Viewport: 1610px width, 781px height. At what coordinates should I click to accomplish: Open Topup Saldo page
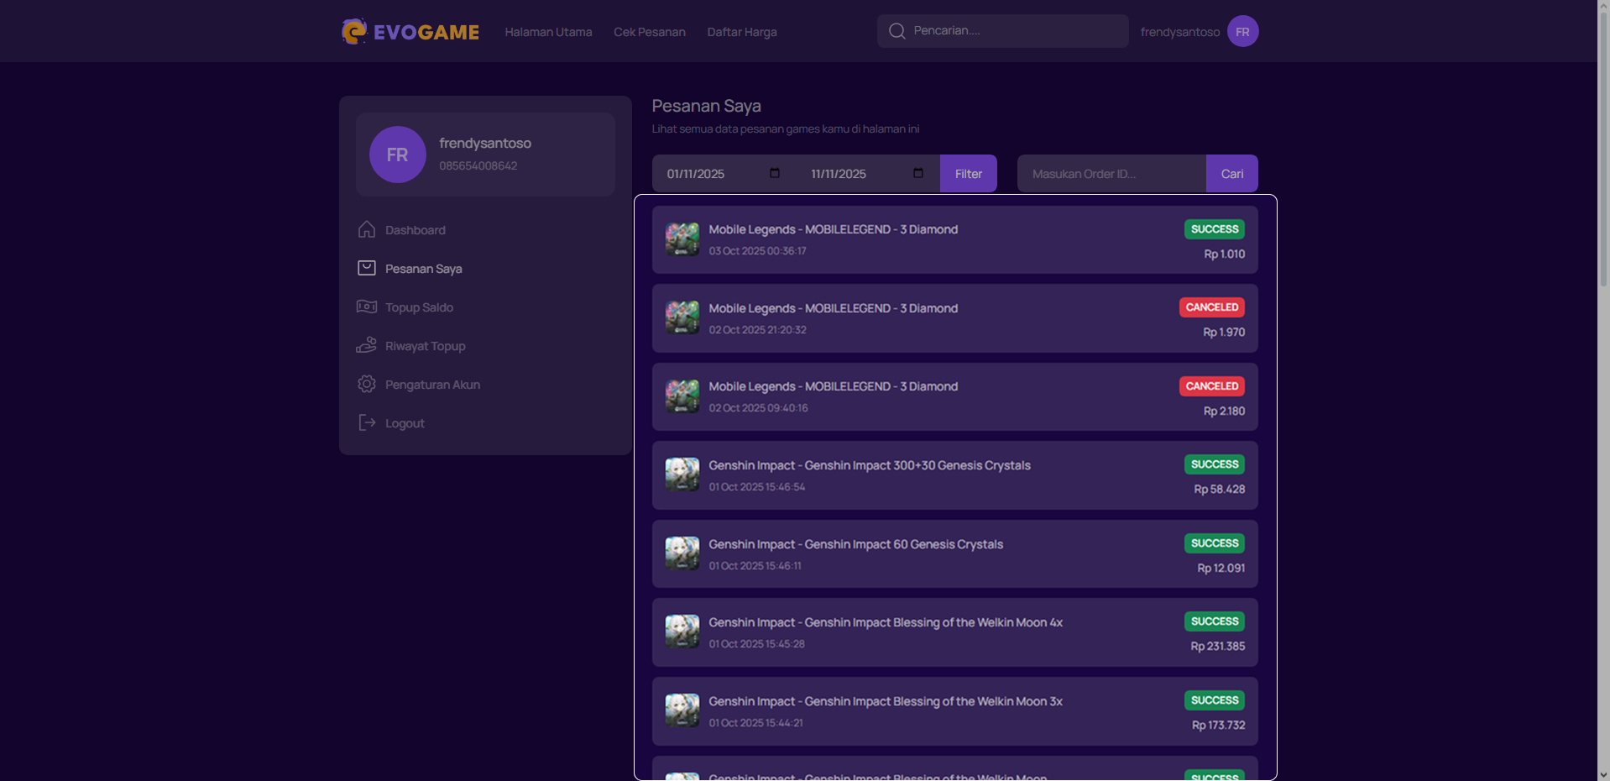pyautogui.click(x=419, y=307)
